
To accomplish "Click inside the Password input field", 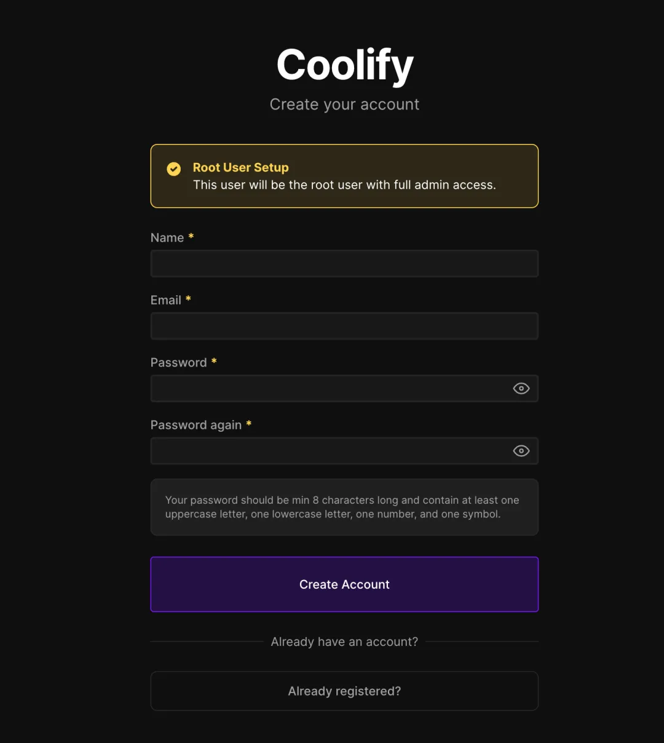I will pos(329,389).
